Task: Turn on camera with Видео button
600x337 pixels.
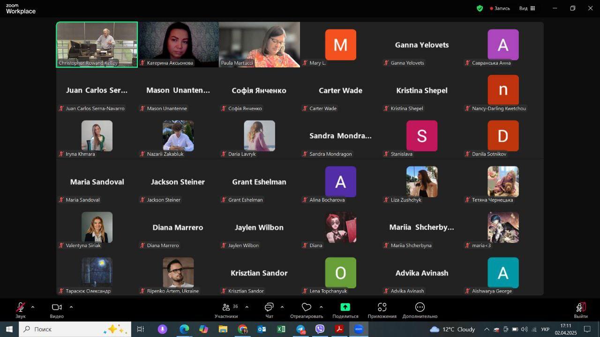Action: point(57,310)
